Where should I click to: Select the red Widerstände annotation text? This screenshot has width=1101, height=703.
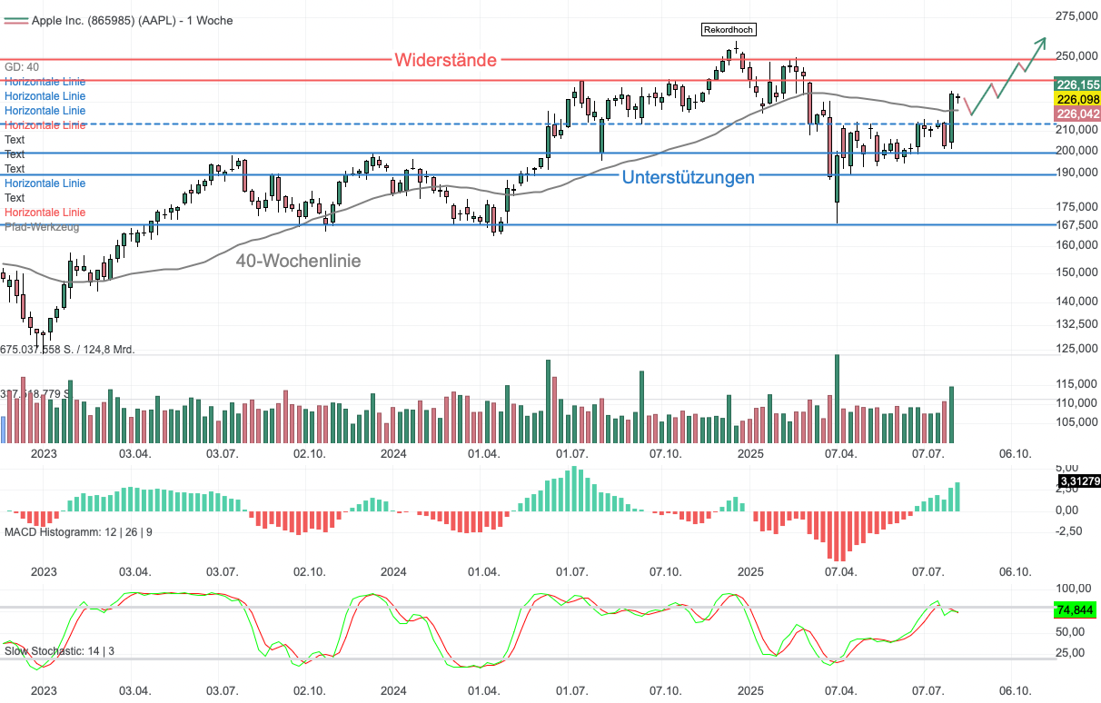tap(446, 60)
